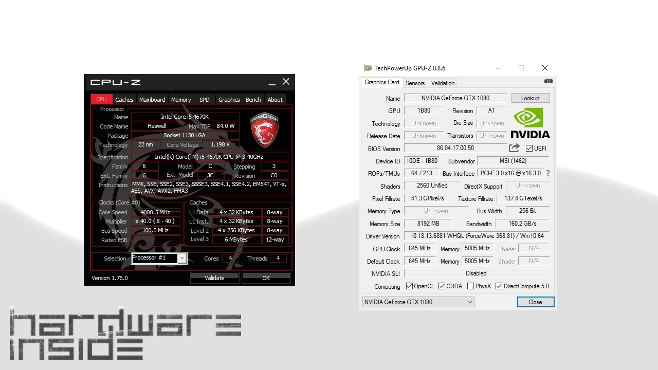Click the Bus Width value 256 Bit
Screen dimensions: 658x370
(527, 211)
